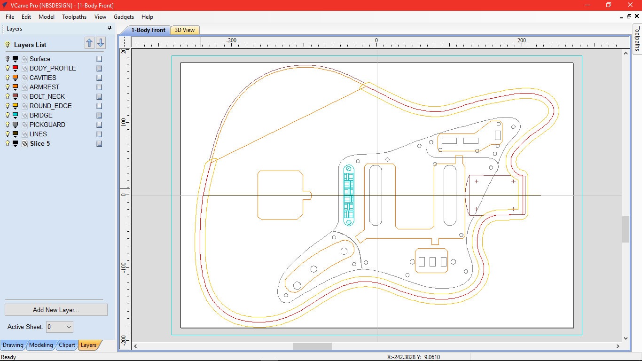Hide the BODY_PROFILE layer
Viewport: 642px width, 361px height.
[x=8, y=68]
